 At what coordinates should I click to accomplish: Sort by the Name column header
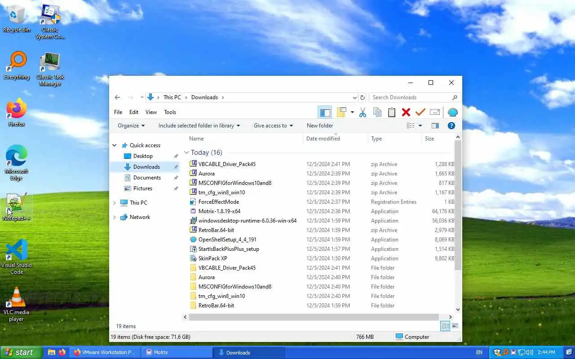(x=245, y=139)
